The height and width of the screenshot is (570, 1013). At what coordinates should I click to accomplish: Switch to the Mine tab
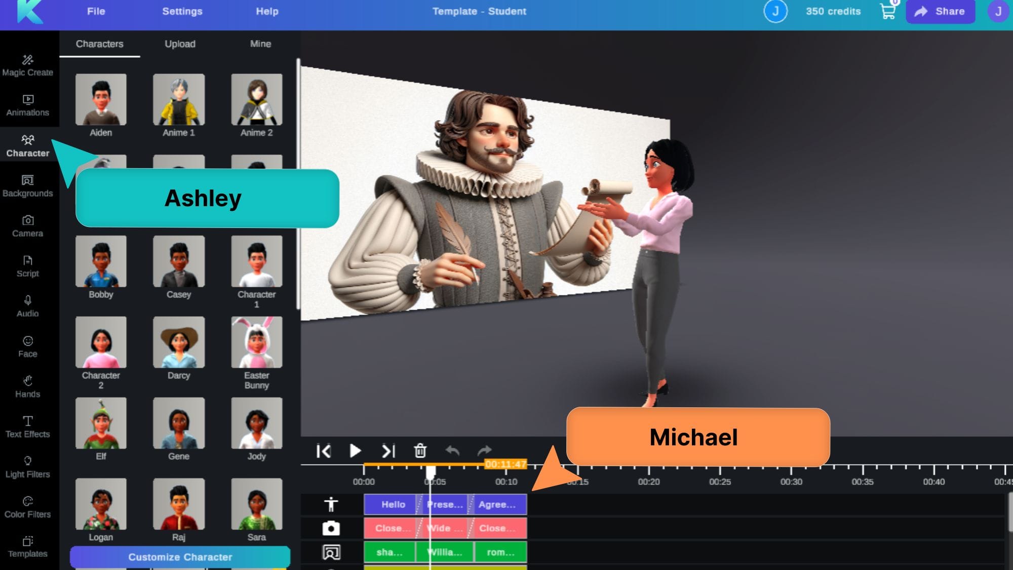pyautogui.click(x=259, y=43)
